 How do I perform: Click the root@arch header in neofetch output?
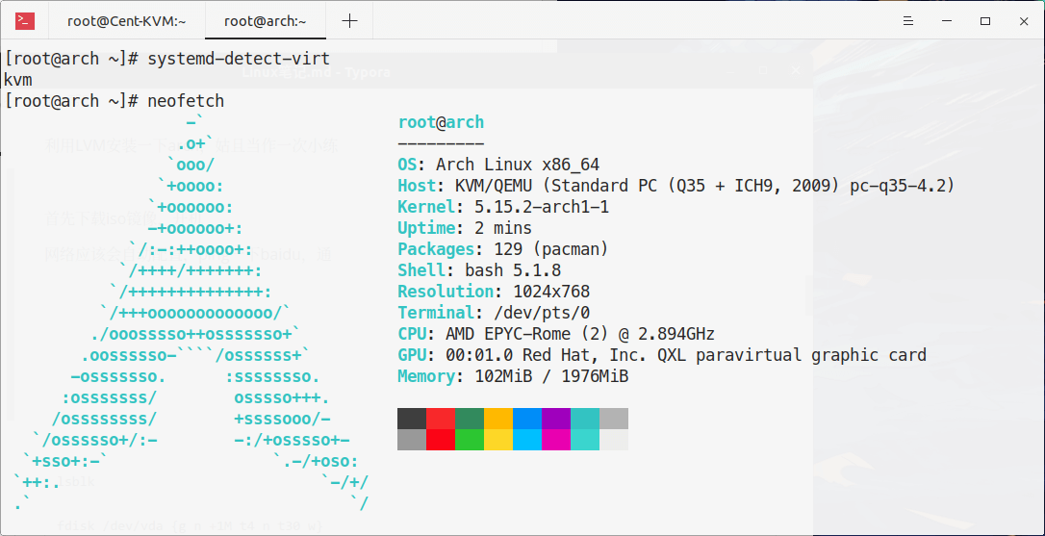pos(441,122)
